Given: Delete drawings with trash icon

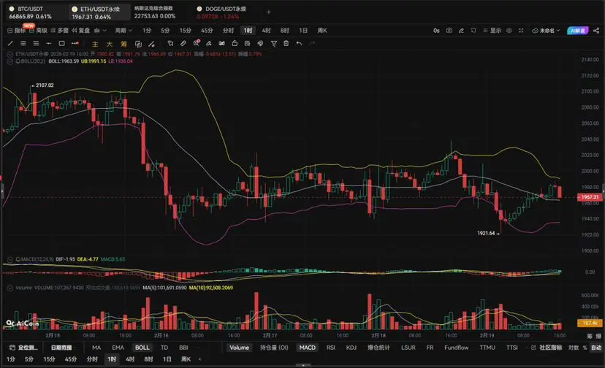Looking at the screenshot, I should (286, 44).
